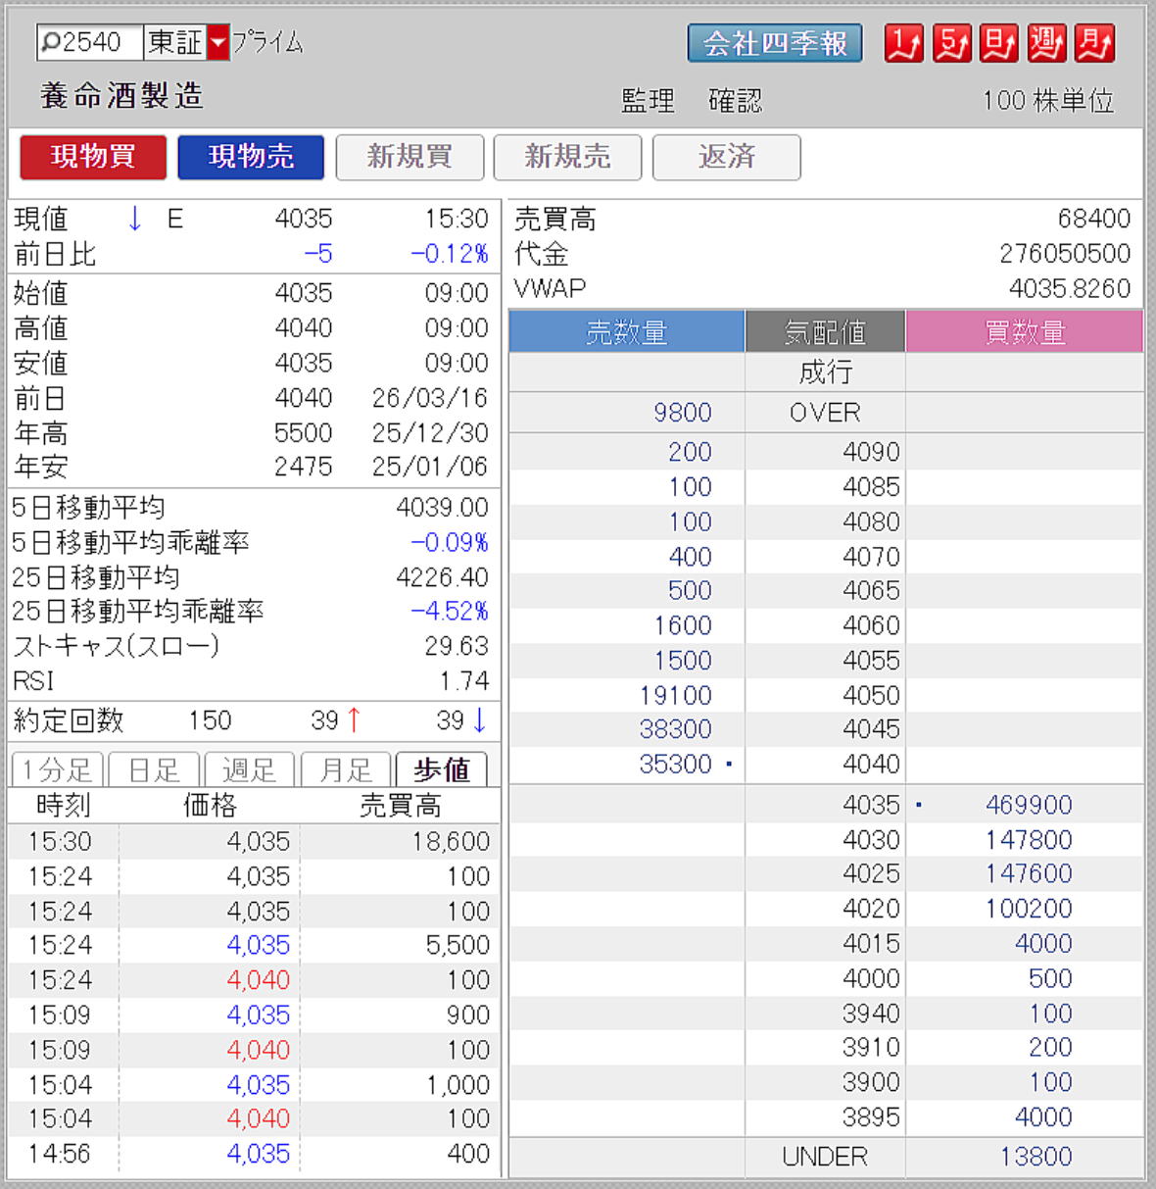Click ask price 4040 in order book
Screen dimensions: 1156x1189
click(870, 765)
